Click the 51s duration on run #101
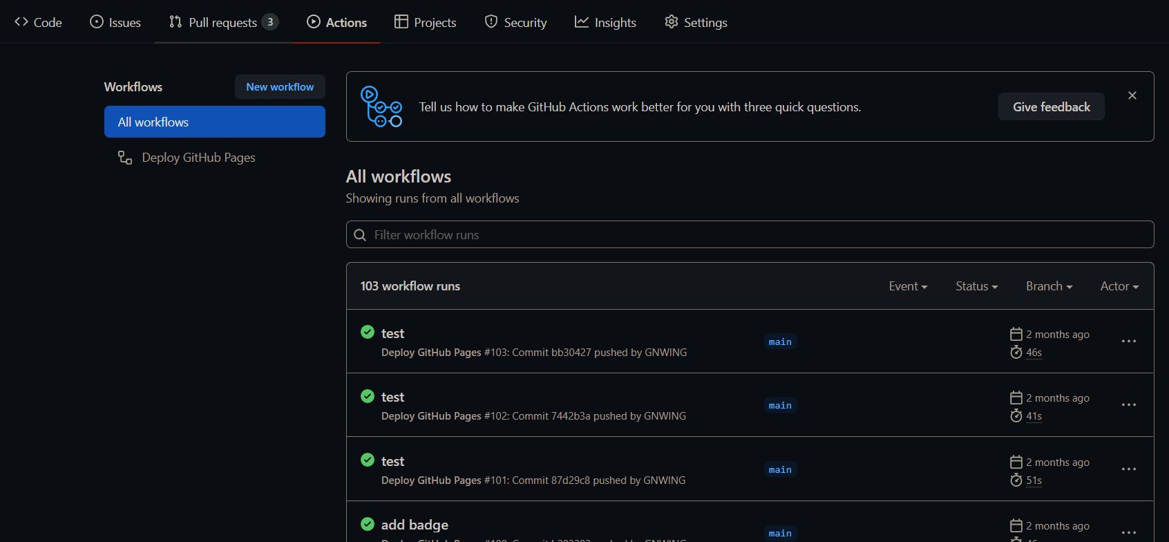This screenshot has width=1169, height=542. 1034,480
